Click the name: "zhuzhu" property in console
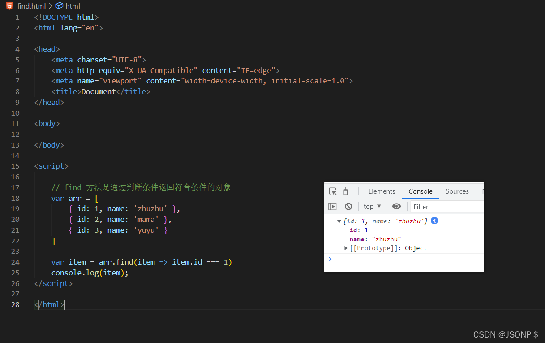 pos(375,239)
